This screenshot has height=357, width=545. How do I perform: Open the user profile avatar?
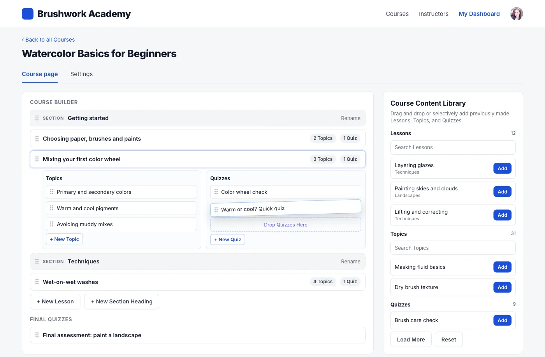[517, 14]
